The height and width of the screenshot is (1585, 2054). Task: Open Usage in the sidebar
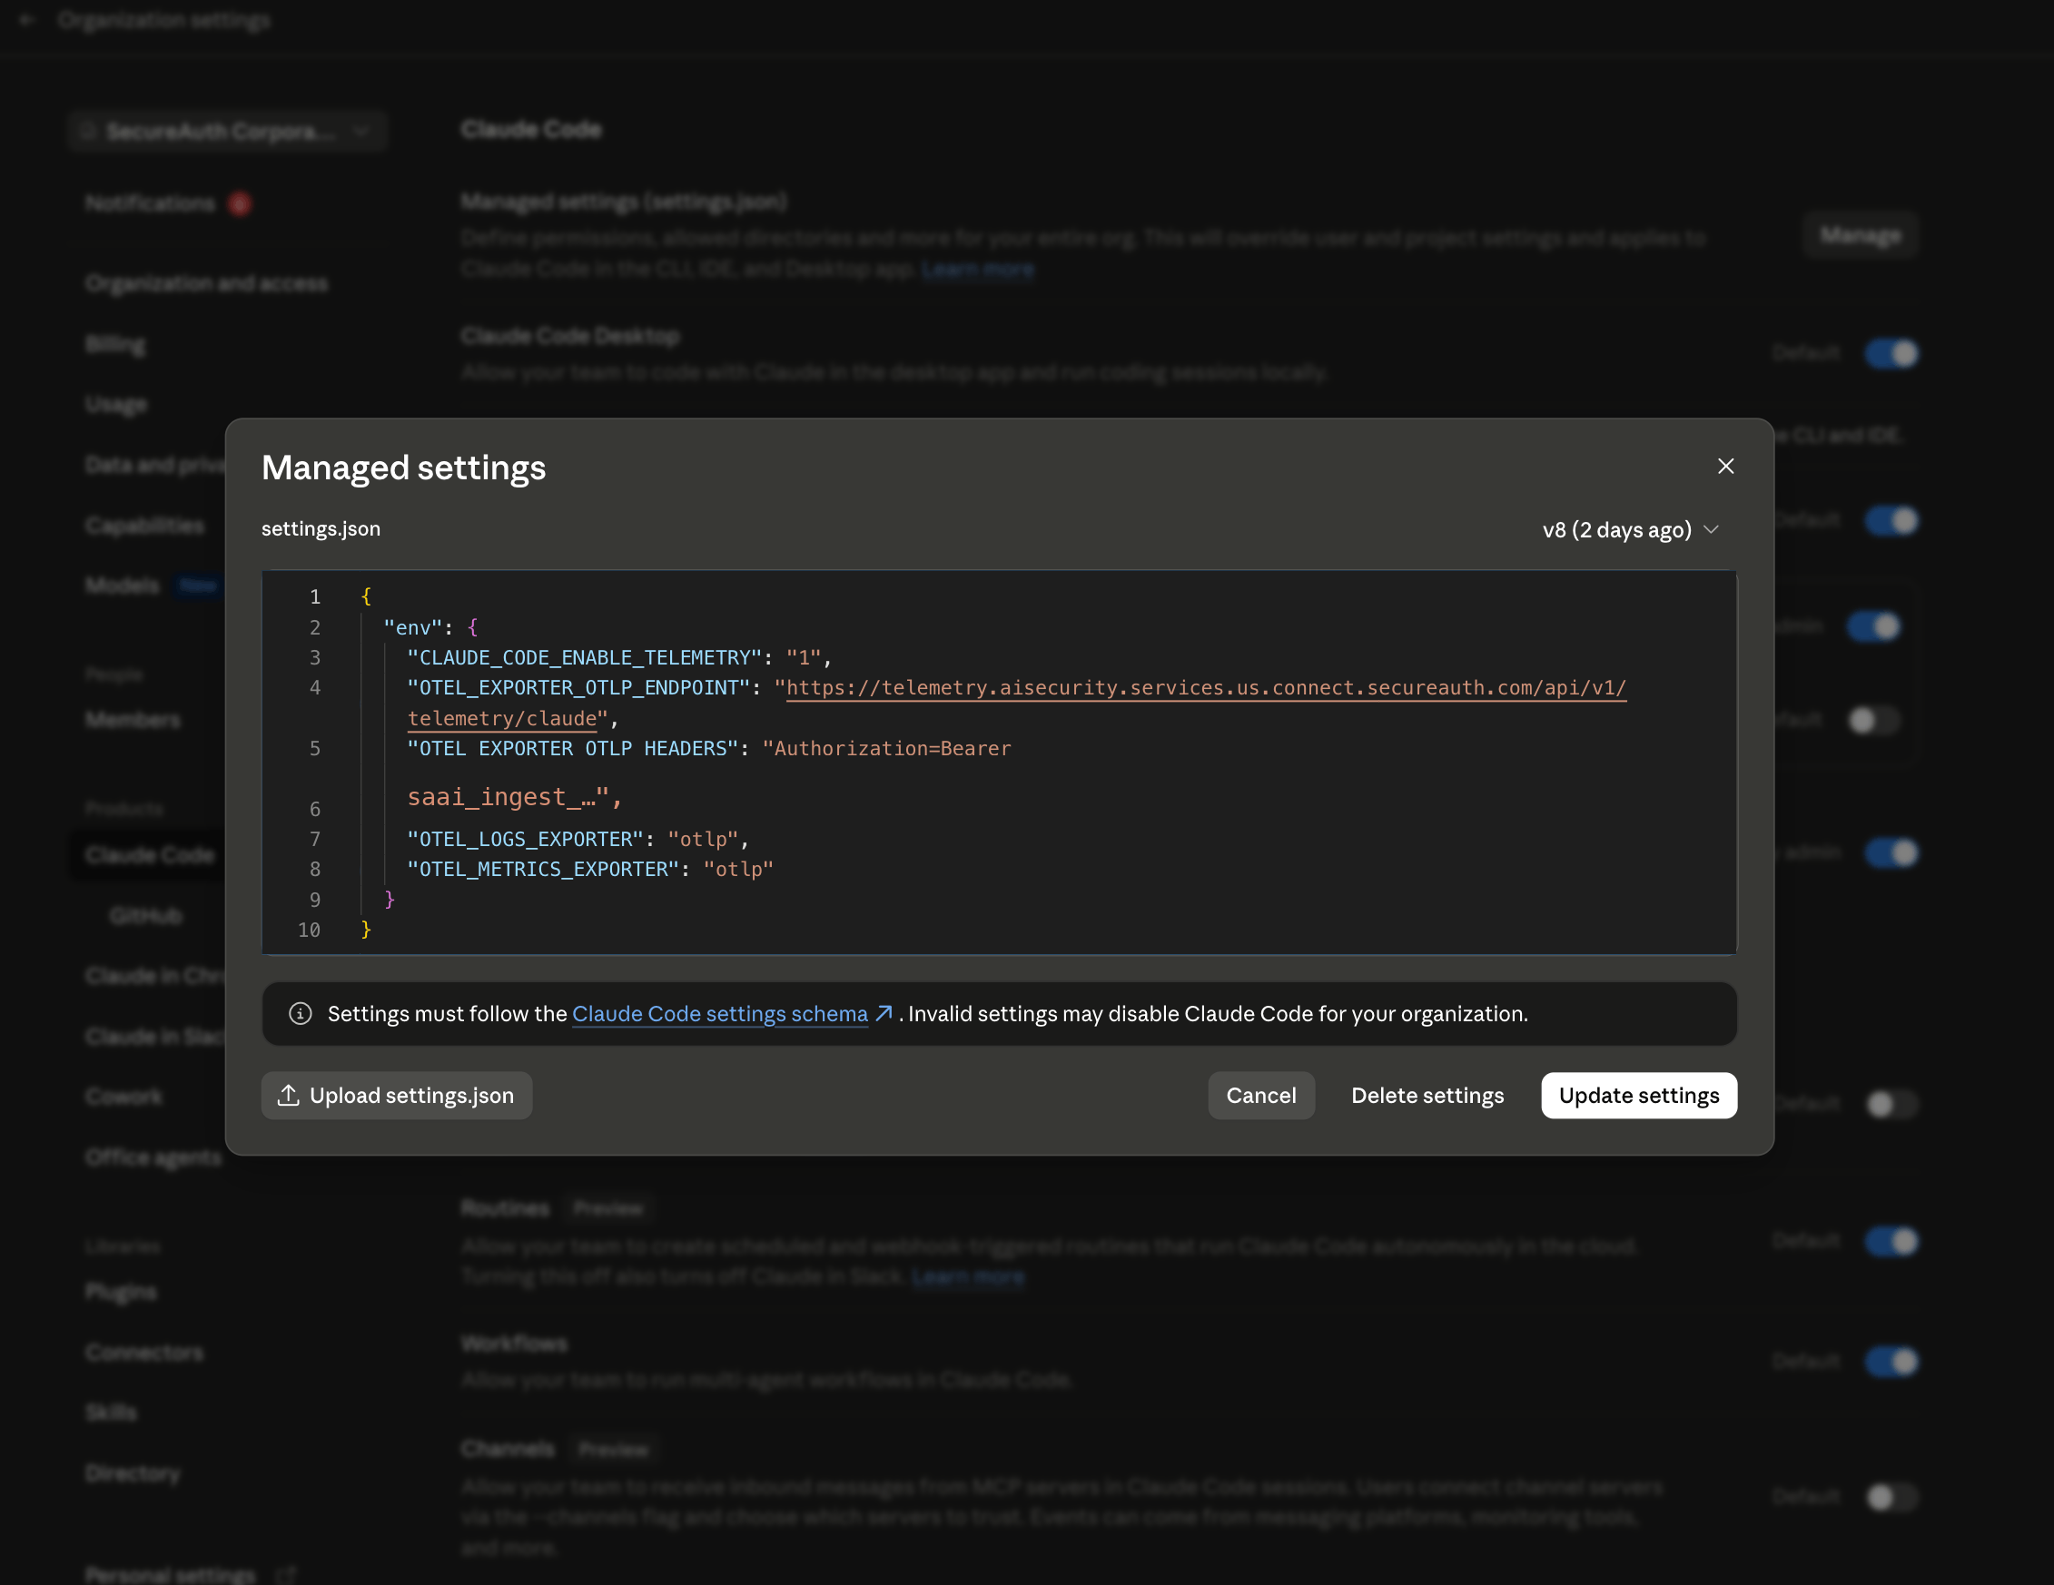115,404
